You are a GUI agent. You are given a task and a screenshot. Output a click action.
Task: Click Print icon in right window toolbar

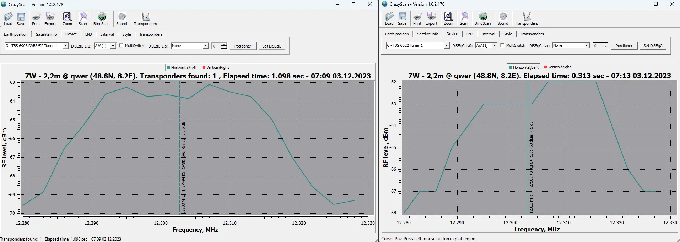click(x=417, y=19)
